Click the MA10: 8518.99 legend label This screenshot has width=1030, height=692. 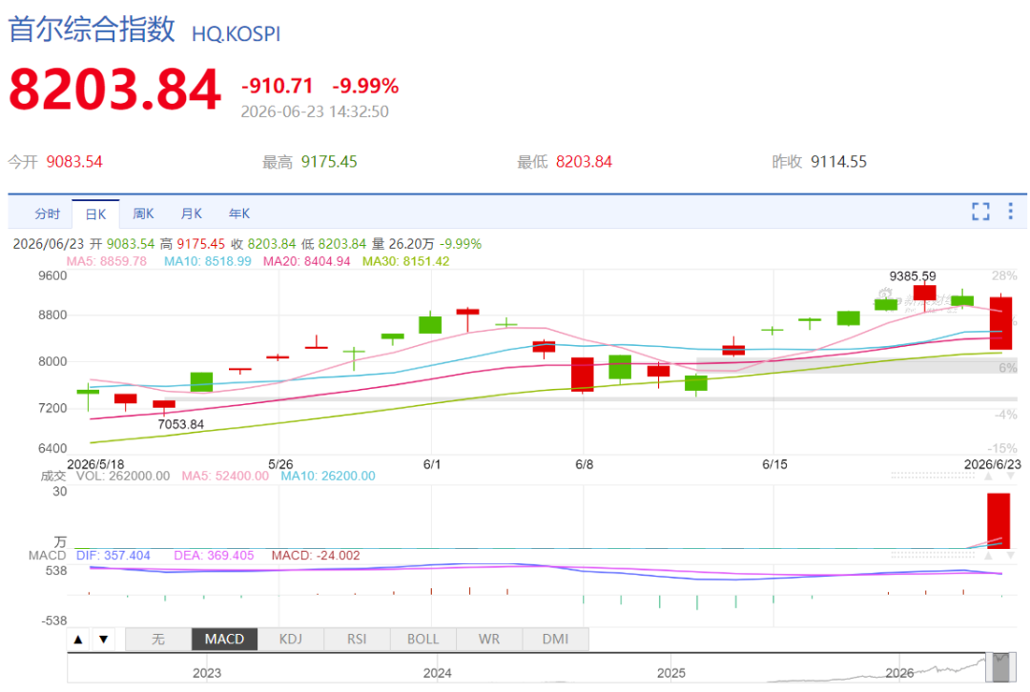208,261
